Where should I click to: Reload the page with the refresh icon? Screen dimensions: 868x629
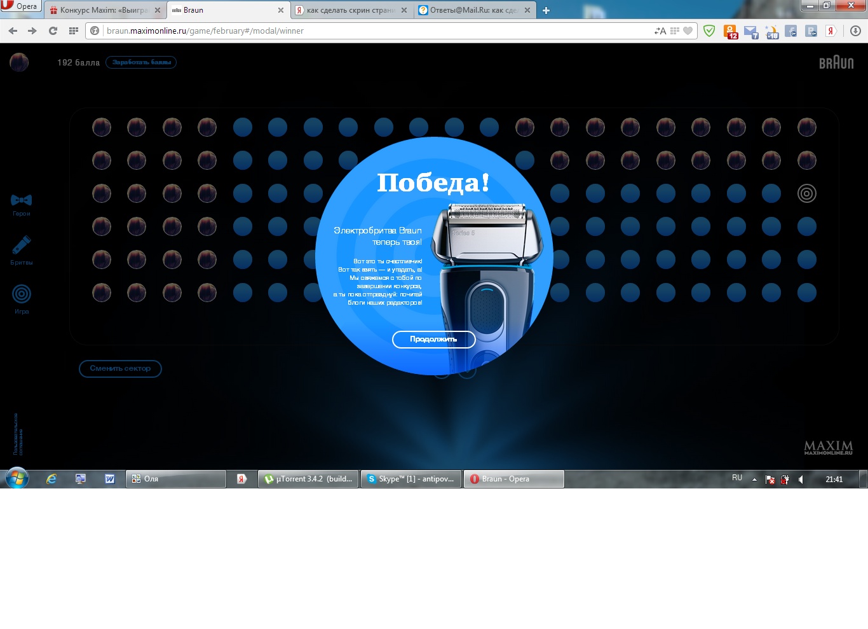pyautogui.click(x=53, y=31)
